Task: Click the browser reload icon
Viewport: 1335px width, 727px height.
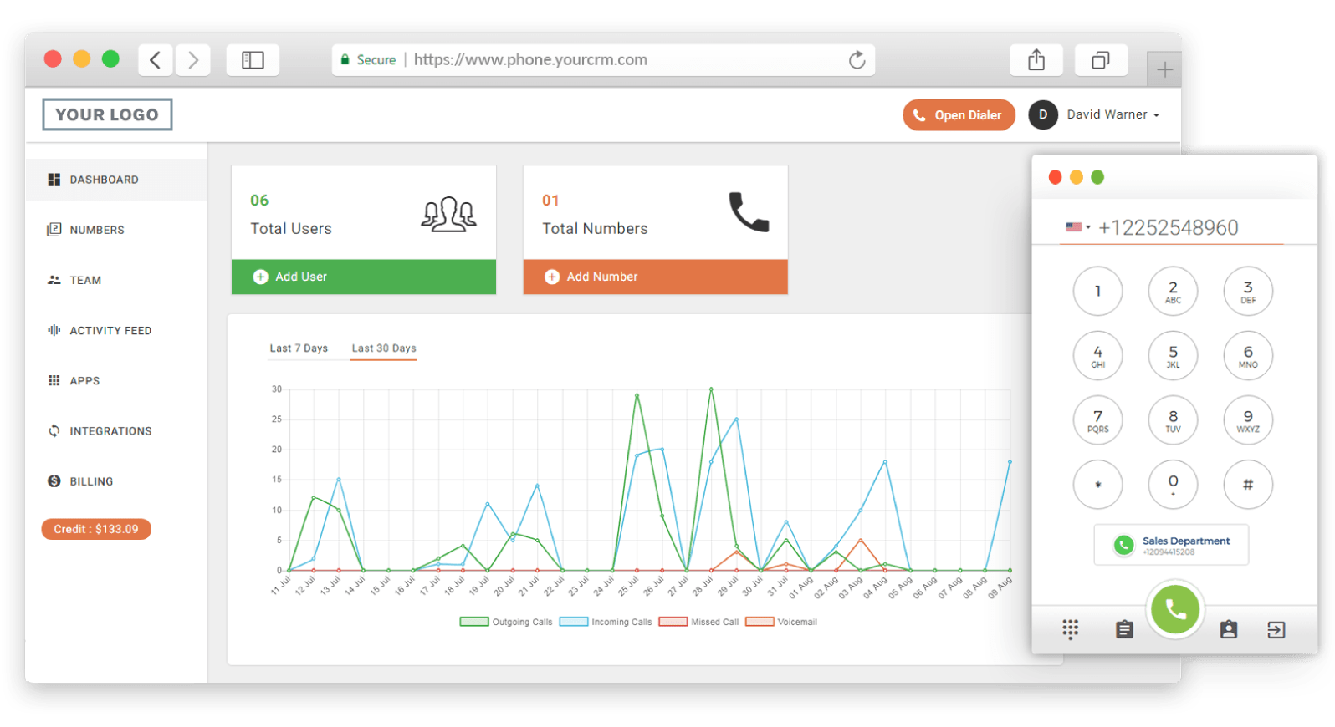Action: click(x=857, y=60)
